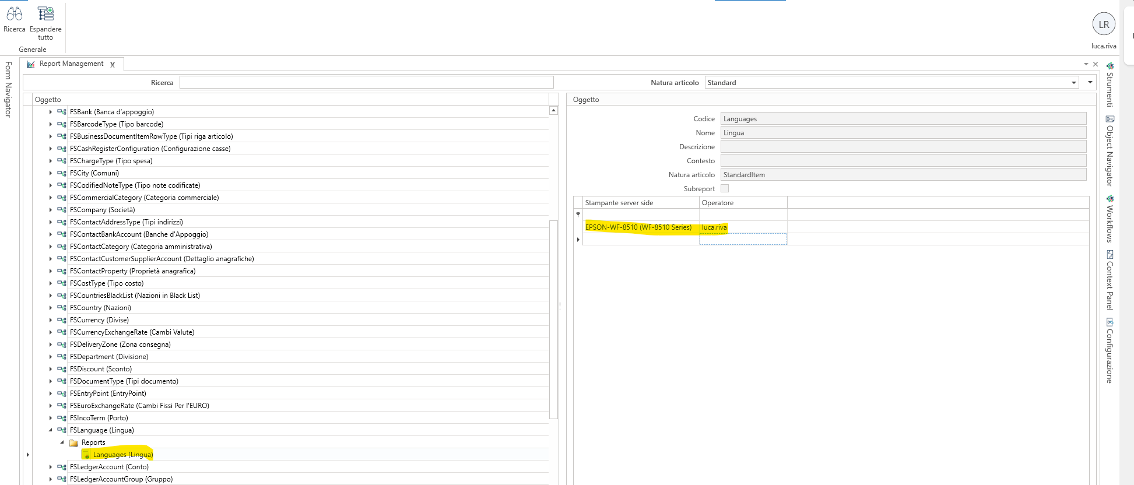Click the FSCostType object icon
1134x485 pixels.
coord(61,283)
